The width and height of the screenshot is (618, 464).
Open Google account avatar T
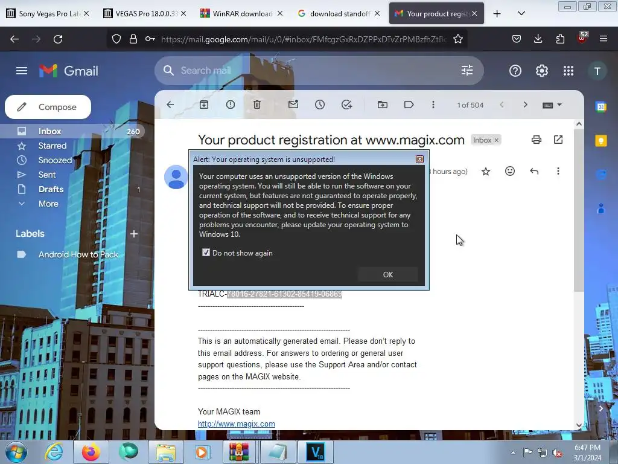click(x=597, y=71)
